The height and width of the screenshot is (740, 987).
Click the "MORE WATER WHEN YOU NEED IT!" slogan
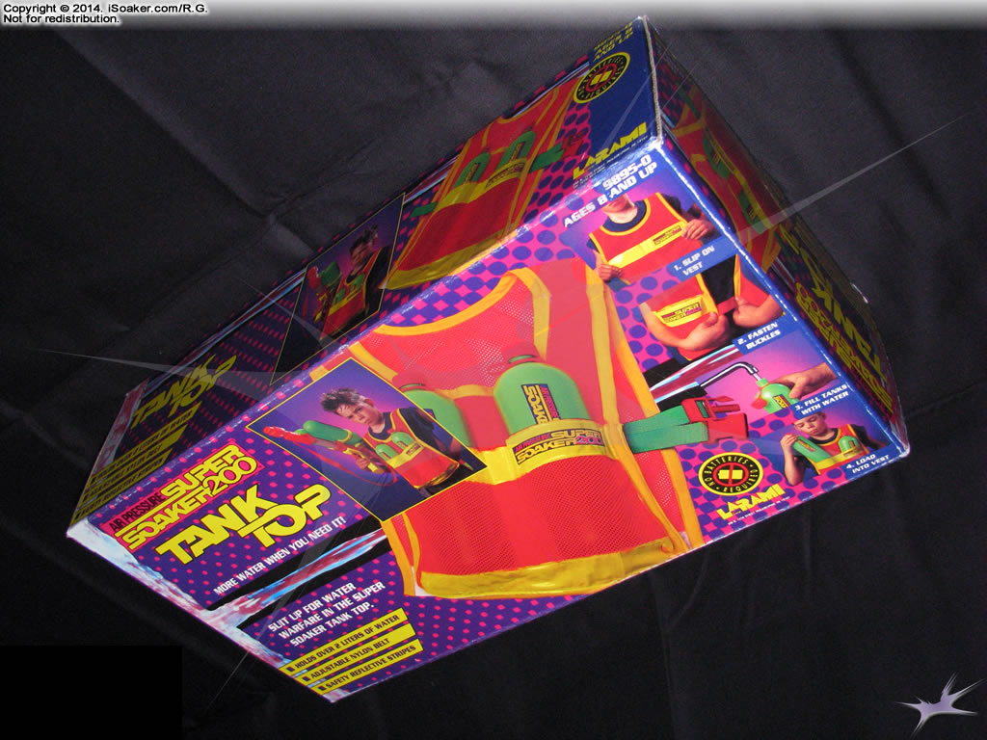pos(280,558)
